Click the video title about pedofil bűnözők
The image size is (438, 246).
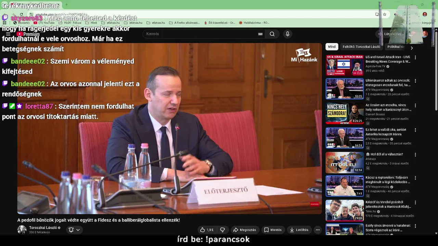99,220
